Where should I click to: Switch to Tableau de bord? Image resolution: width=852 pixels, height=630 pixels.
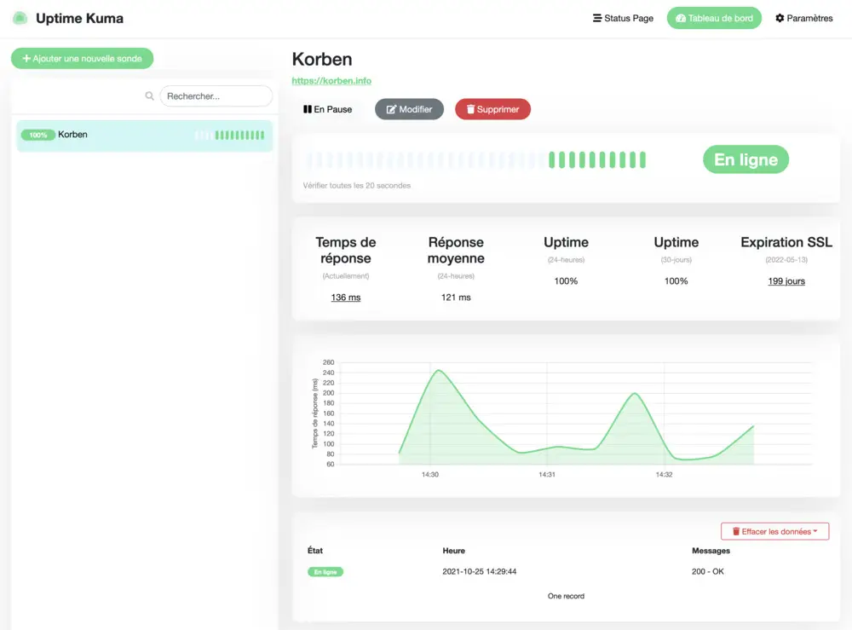[x=714, y=18]
